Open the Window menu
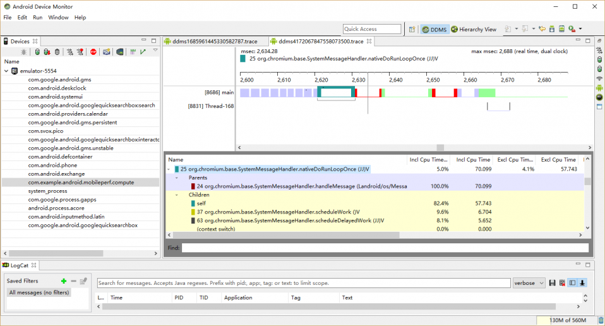605x326 pixels. click(x=58, y=17)
